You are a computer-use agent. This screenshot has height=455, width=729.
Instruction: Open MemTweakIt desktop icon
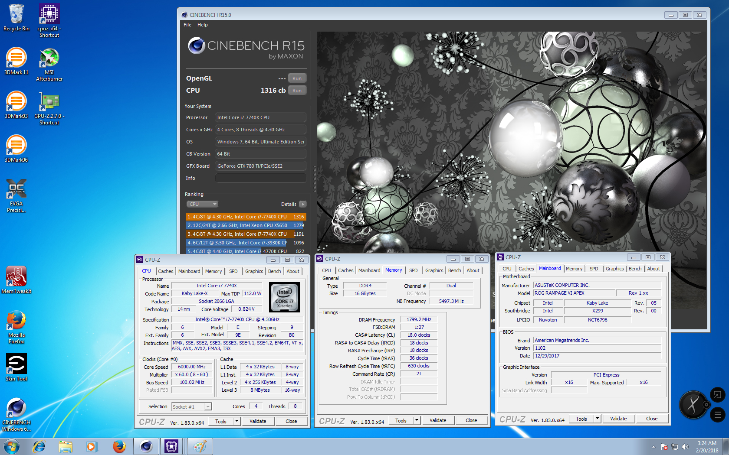[x=16, y=280]
